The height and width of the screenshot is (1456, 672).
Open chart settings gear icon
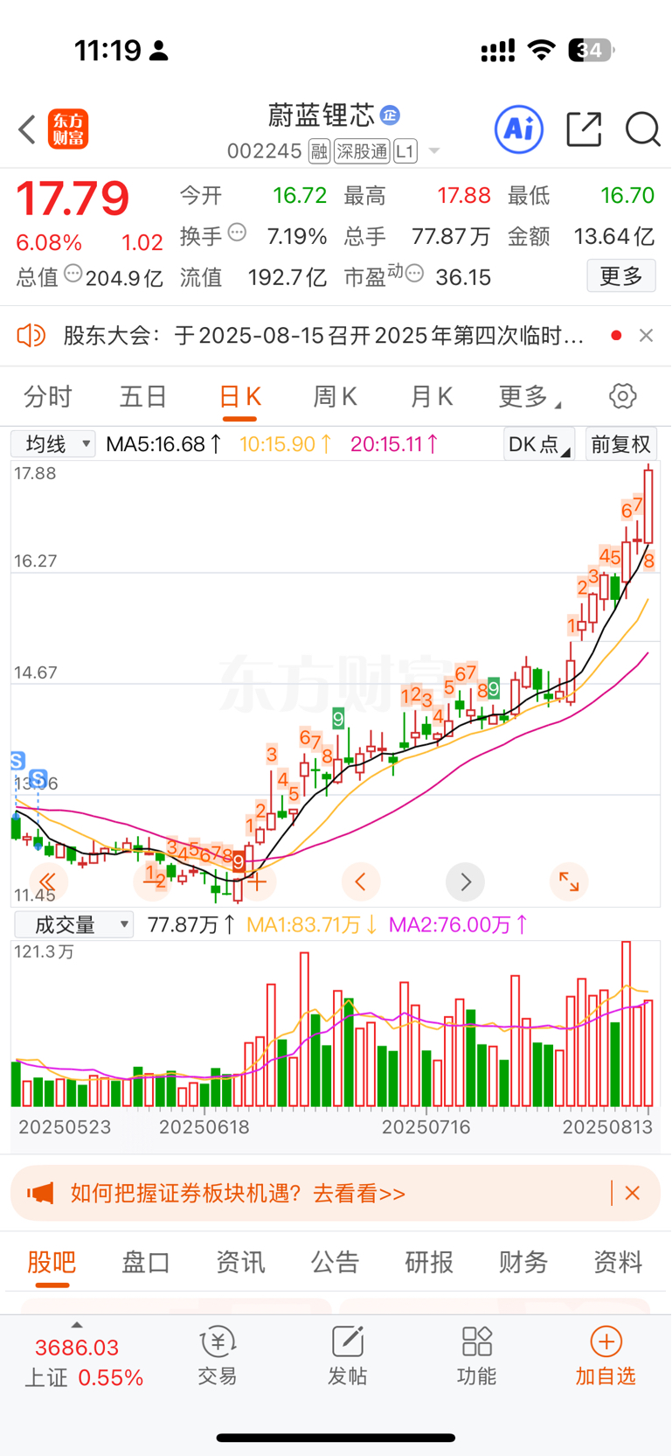[x=623, y=396]
